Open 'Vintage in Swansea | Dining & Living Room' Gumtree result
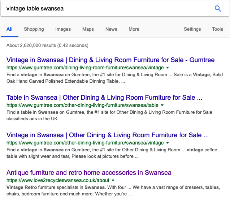 110,60
